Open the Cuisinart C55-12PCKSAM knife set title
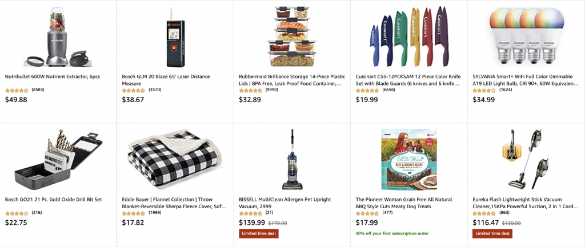 coord(408,80)
